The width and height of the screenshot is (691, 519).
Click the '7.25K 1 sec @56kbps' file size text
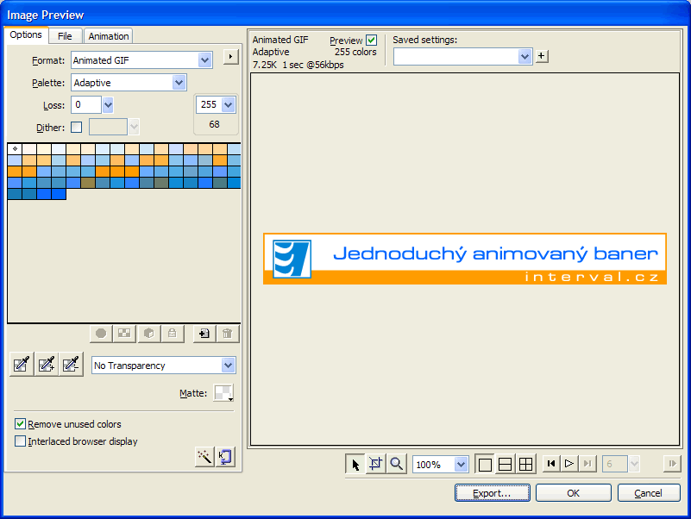click(x=298, y=65)
